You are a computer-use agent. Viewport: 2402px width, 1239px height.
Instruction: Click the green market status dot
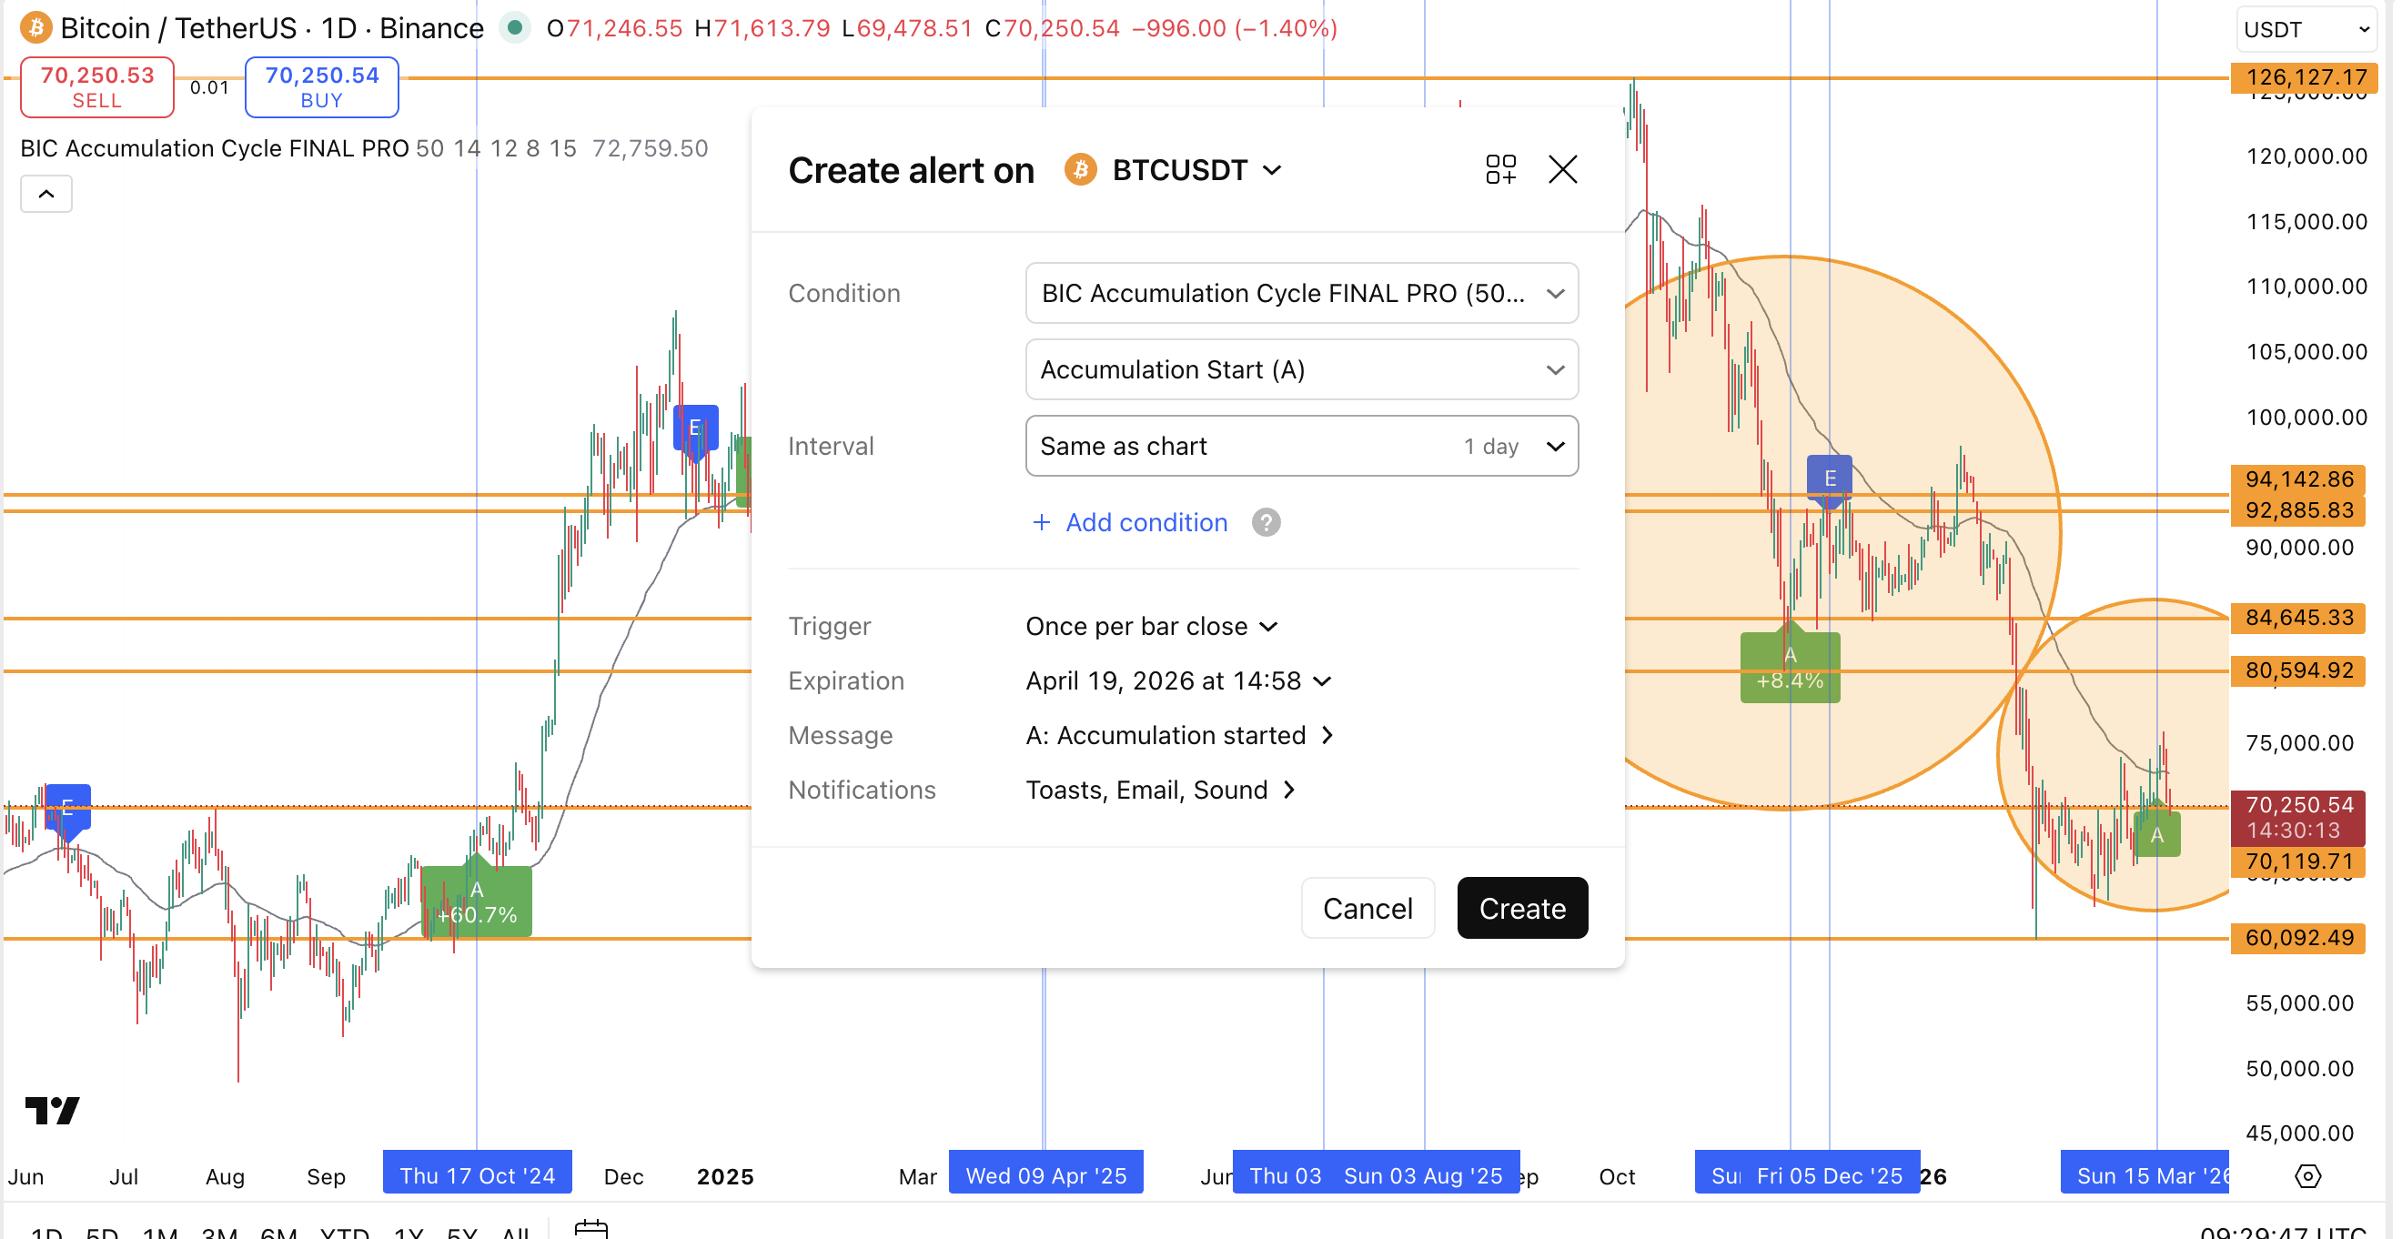[x=515, y=28]
